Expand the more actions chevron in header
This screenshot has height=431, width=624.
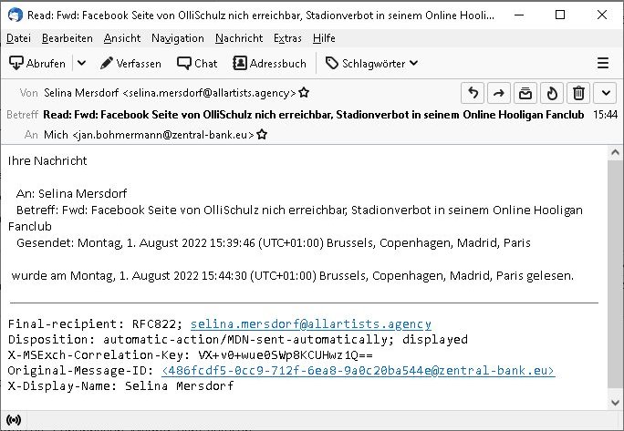coord(605,93)
